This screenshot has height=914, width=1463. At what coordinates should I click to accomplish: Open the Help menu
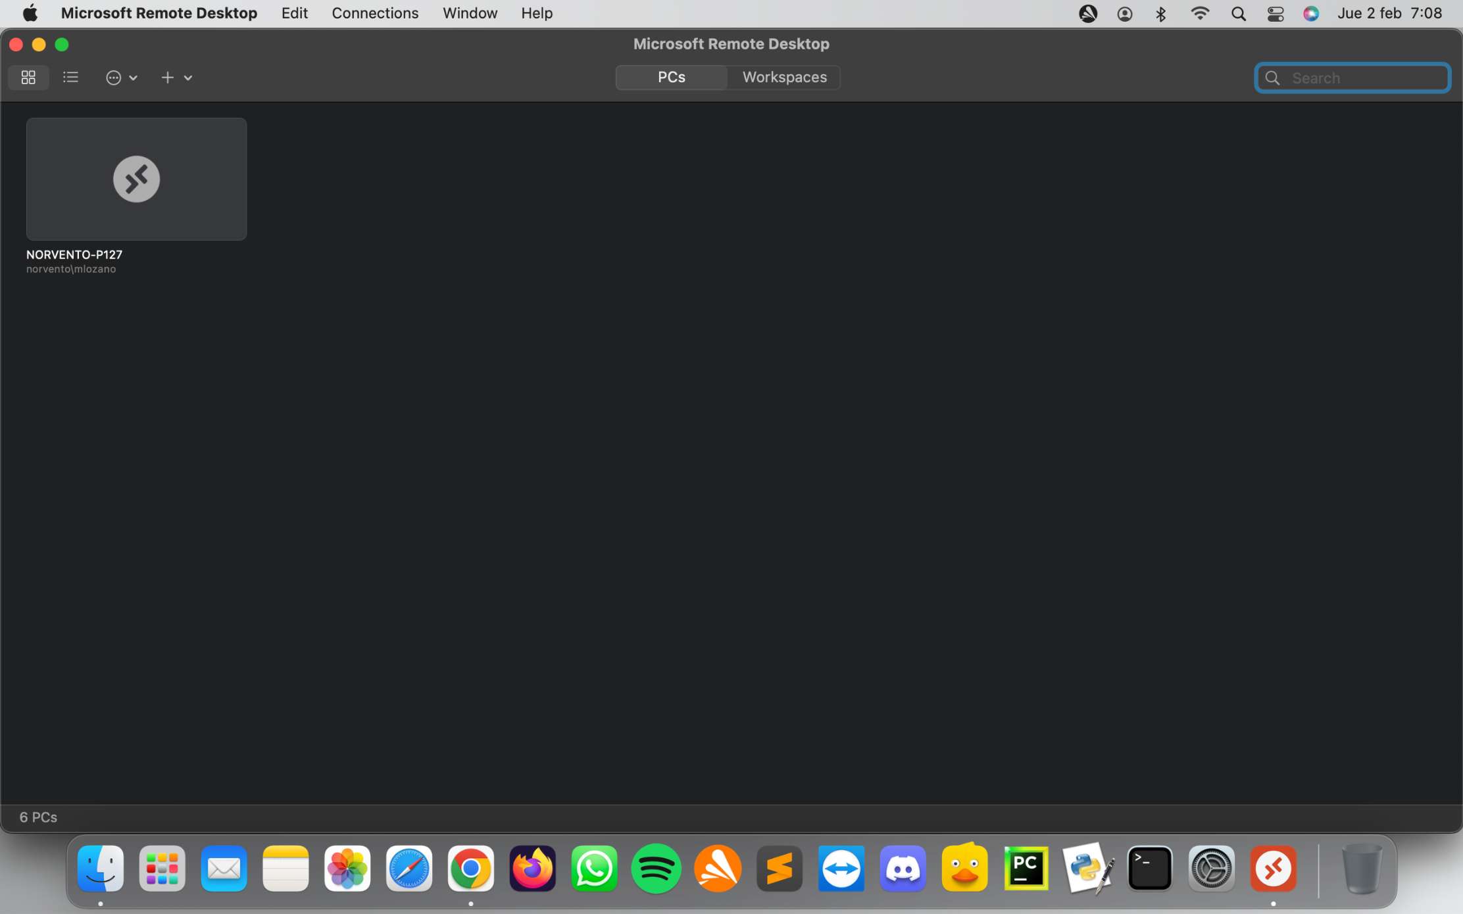click(x=537, y=13)
